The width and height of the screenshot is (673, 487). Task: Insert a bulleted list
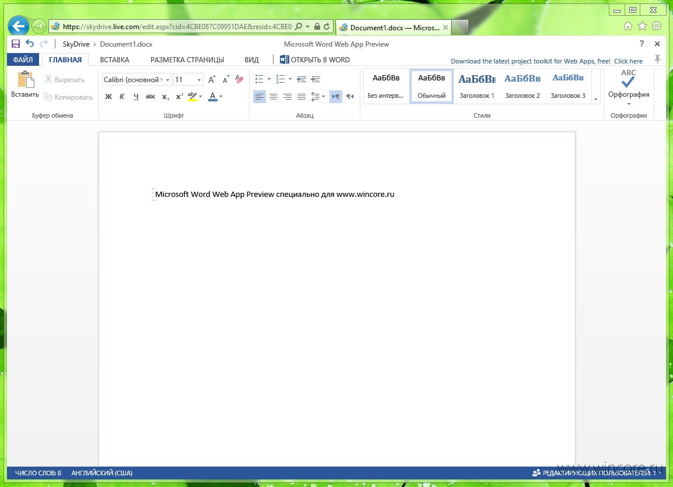tap(260, 79)
